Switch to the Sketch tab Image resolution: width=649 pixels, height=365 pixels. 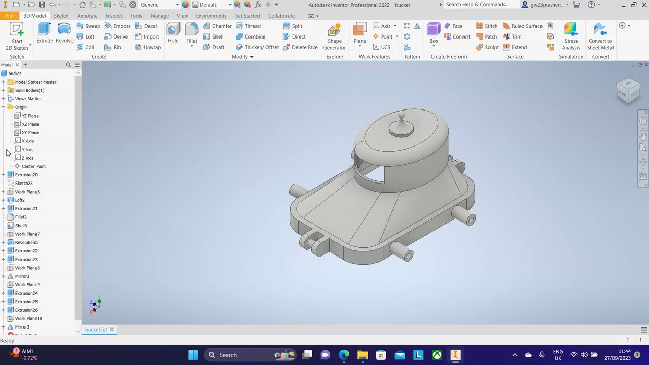[61, 16]
